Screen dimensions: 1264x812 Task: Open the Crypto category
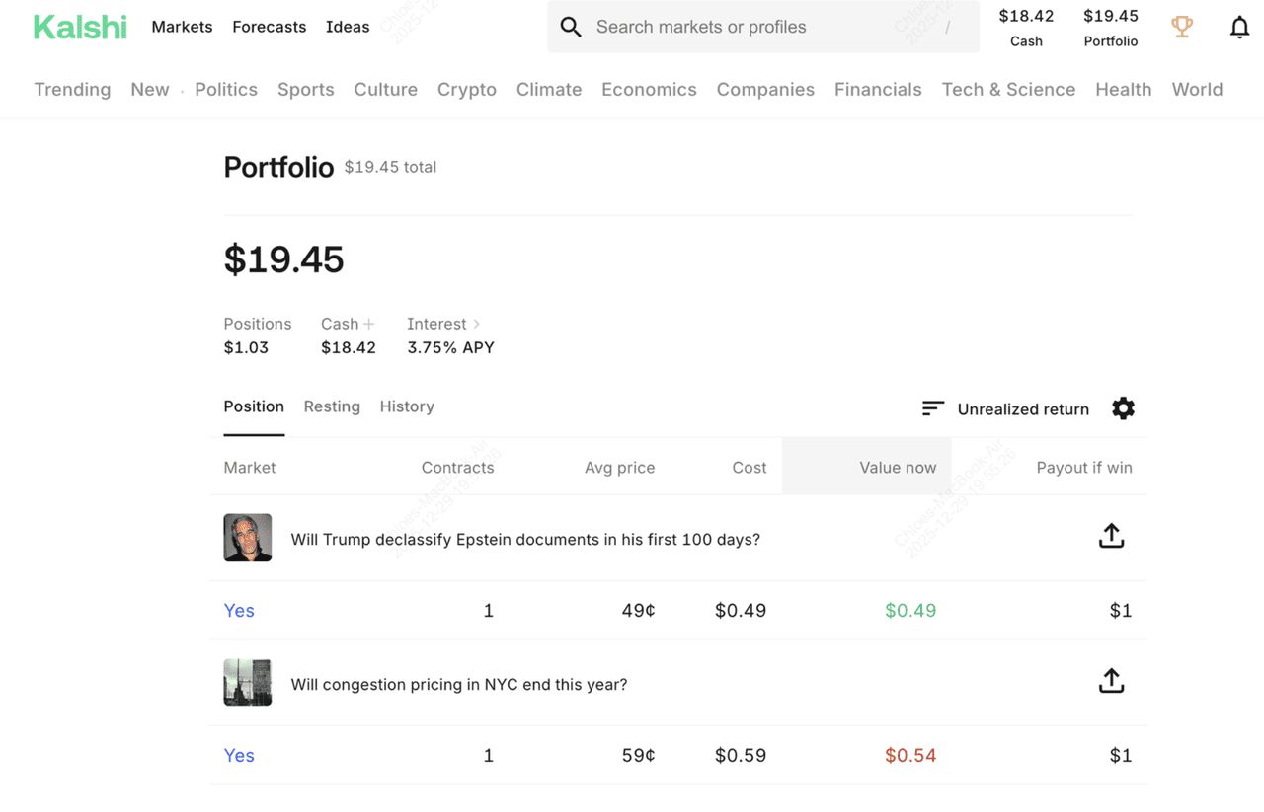point(466,89)
